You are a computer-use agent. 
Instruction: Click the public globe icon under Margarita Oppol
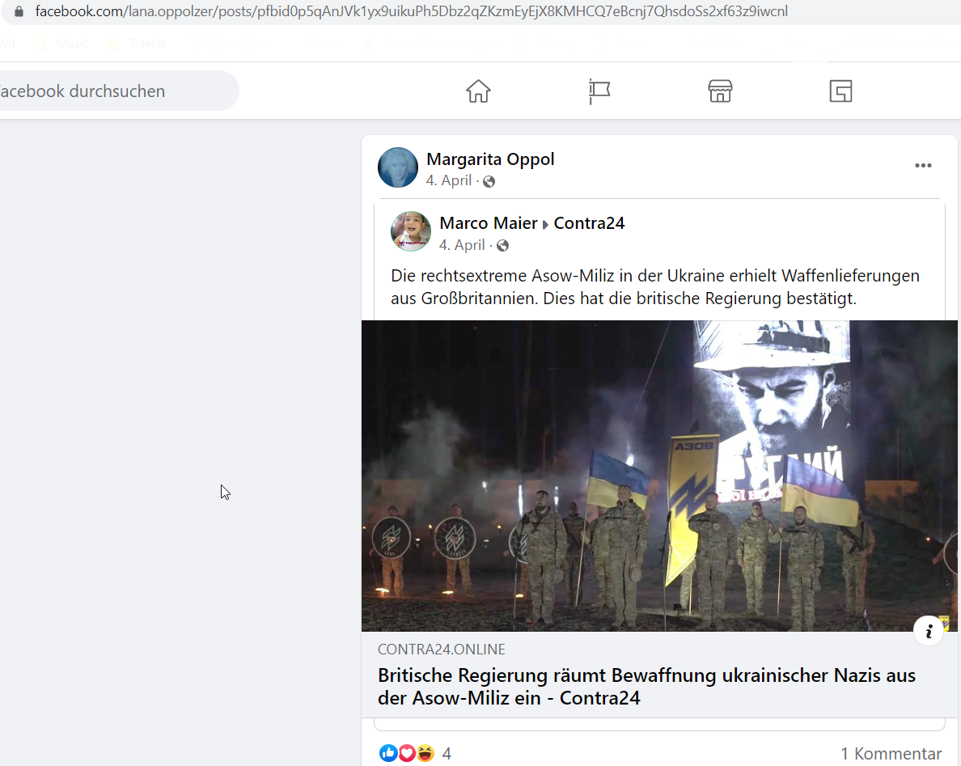[489, 181]
